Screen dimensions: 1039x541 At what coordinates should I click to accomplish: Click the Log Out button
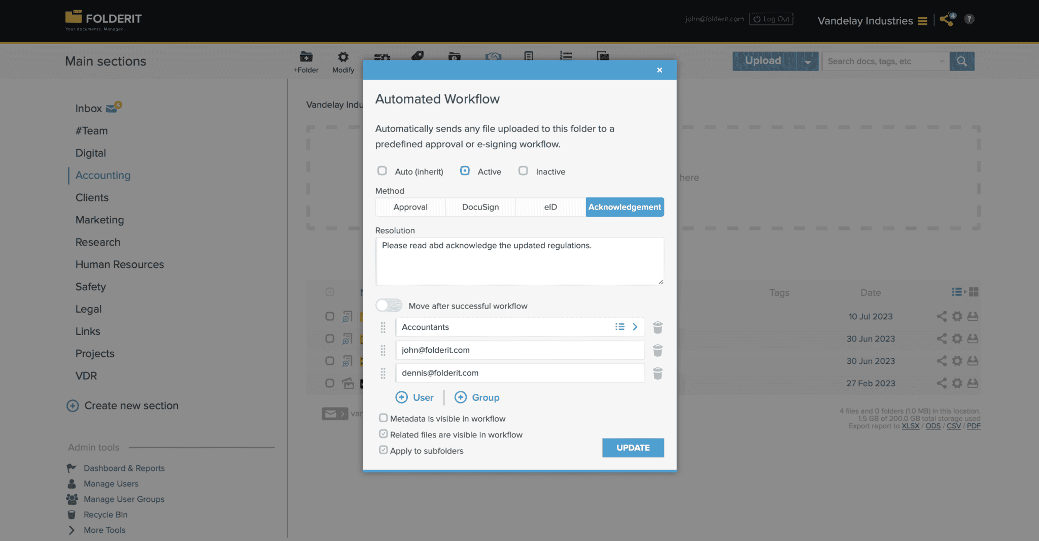coord(771,19)
